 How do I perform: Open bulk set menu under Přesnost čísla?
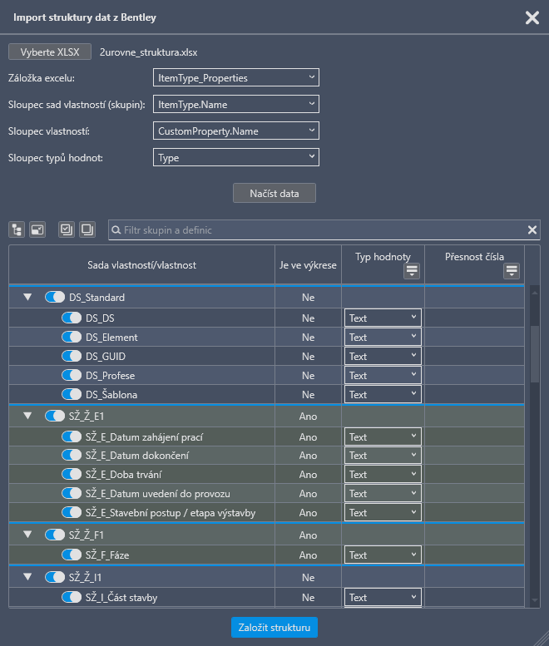point(512,271)
